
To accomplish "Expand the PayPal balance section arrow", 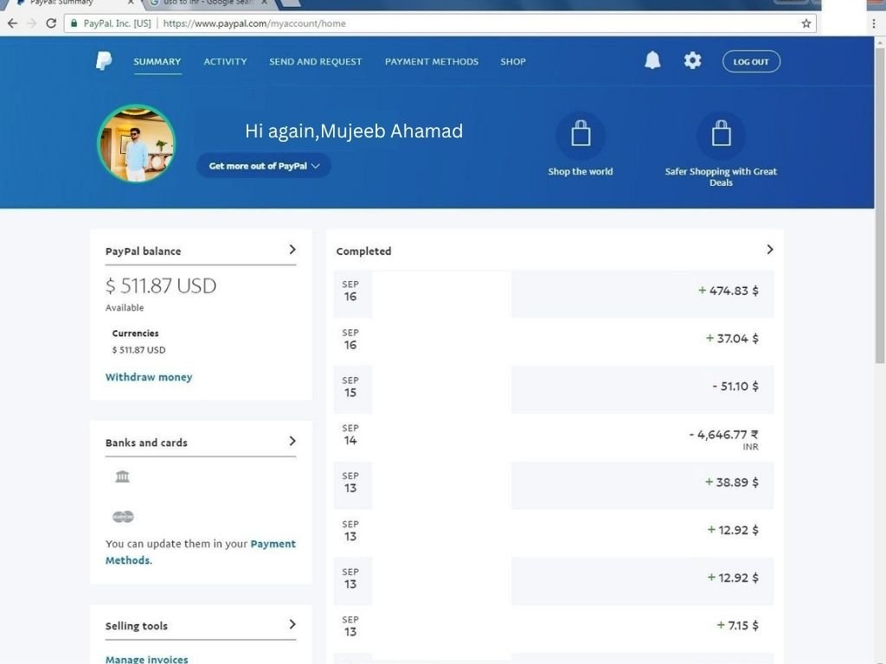I will [x=292, y=250].
